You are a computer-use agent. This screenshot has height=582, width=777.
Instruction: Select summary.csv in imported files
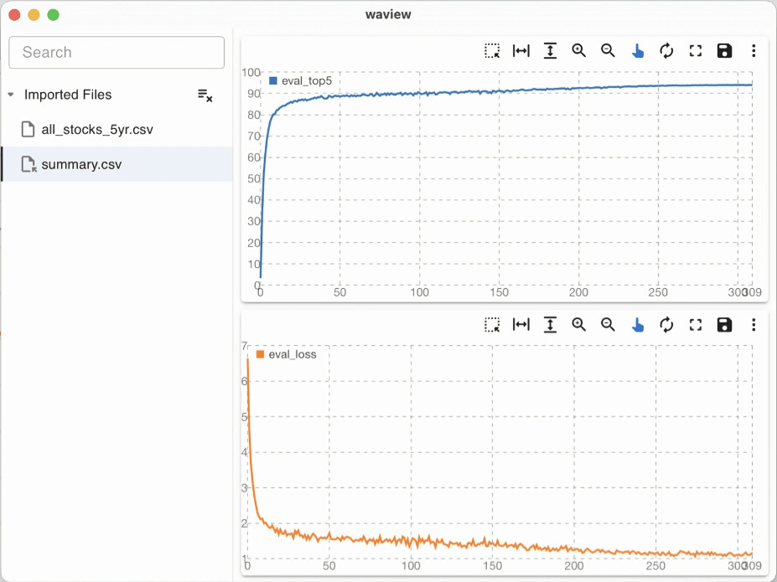[117, 164]
